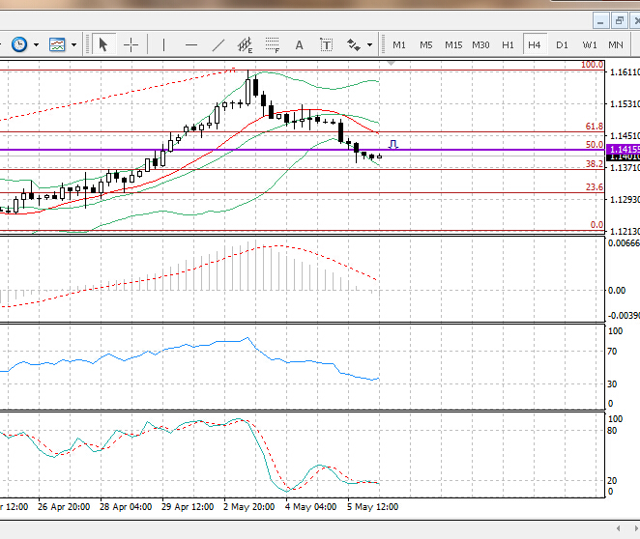The height and width of the screenshot is (539, 640).
Task: Select the Crosshair tool
Action: 131,44
